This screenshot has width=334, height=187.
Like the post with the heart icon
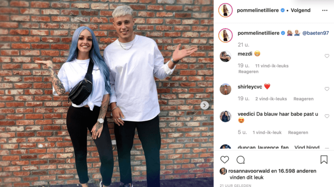tap(225, 160)
